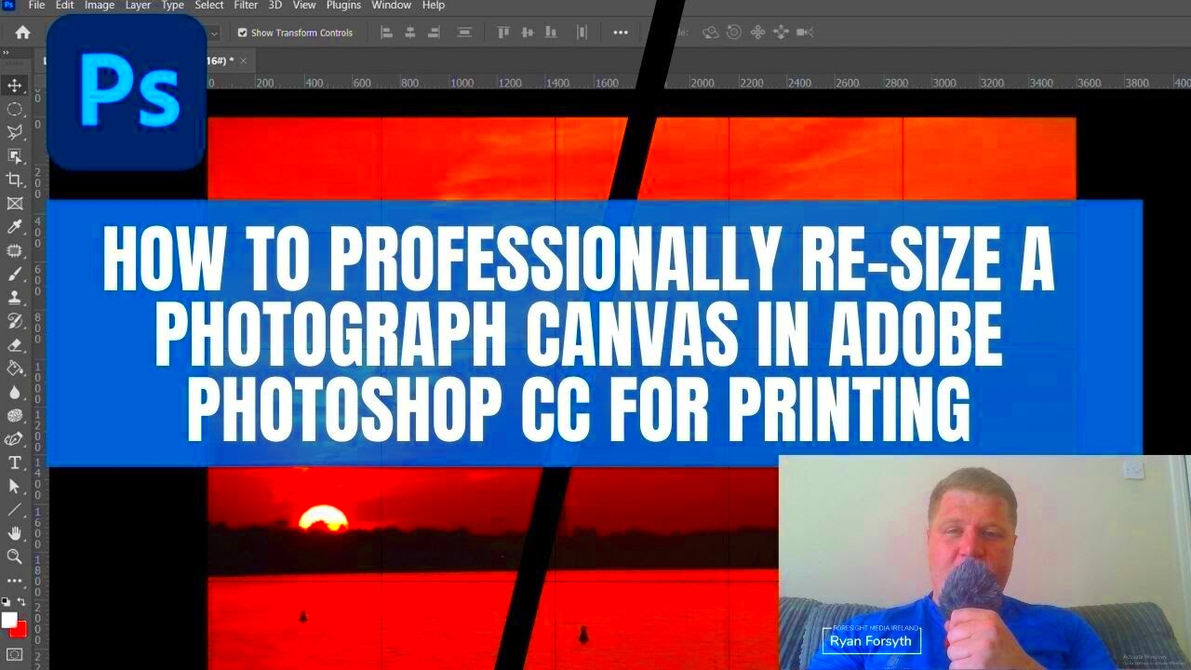1191x670 pixels.
Task: Select the Brush tool
Action: (x=15, y=275)
